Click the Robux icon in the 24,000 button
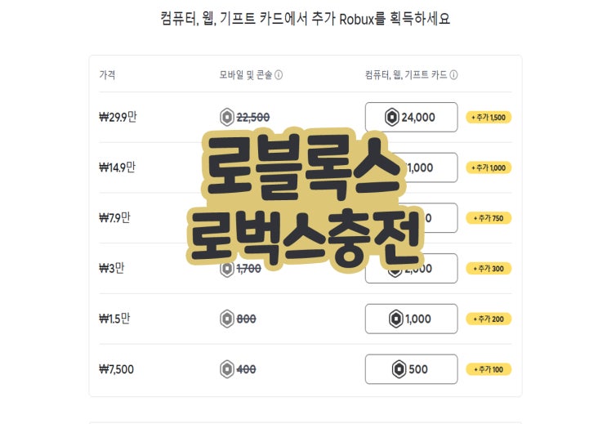Screen dimensions: 607x424 click(392, 118)
